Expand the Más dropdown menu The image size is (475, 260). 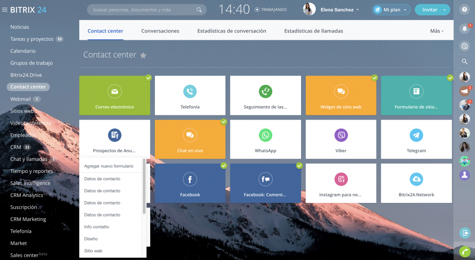point(436,31)
